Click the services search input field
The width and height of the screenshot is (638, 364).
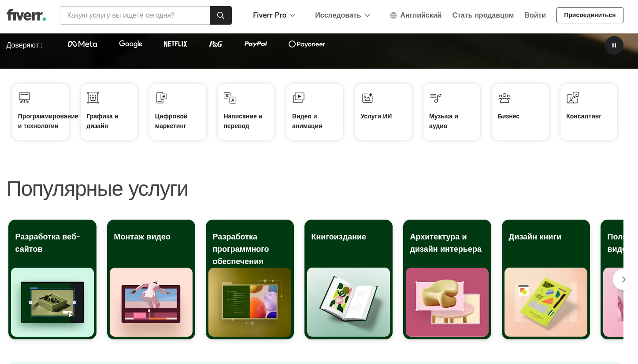(135, 15)
